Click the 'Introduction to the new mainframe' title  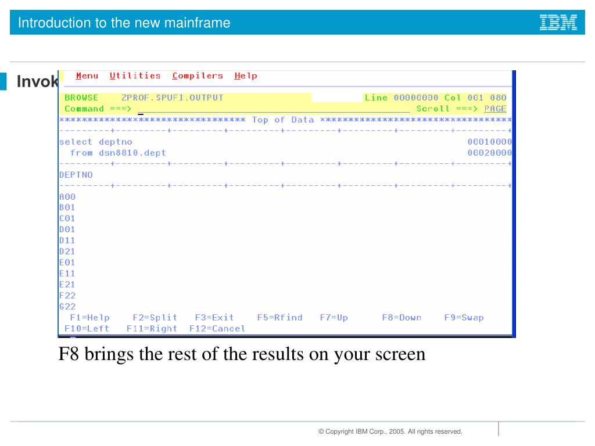click(124, 23)
